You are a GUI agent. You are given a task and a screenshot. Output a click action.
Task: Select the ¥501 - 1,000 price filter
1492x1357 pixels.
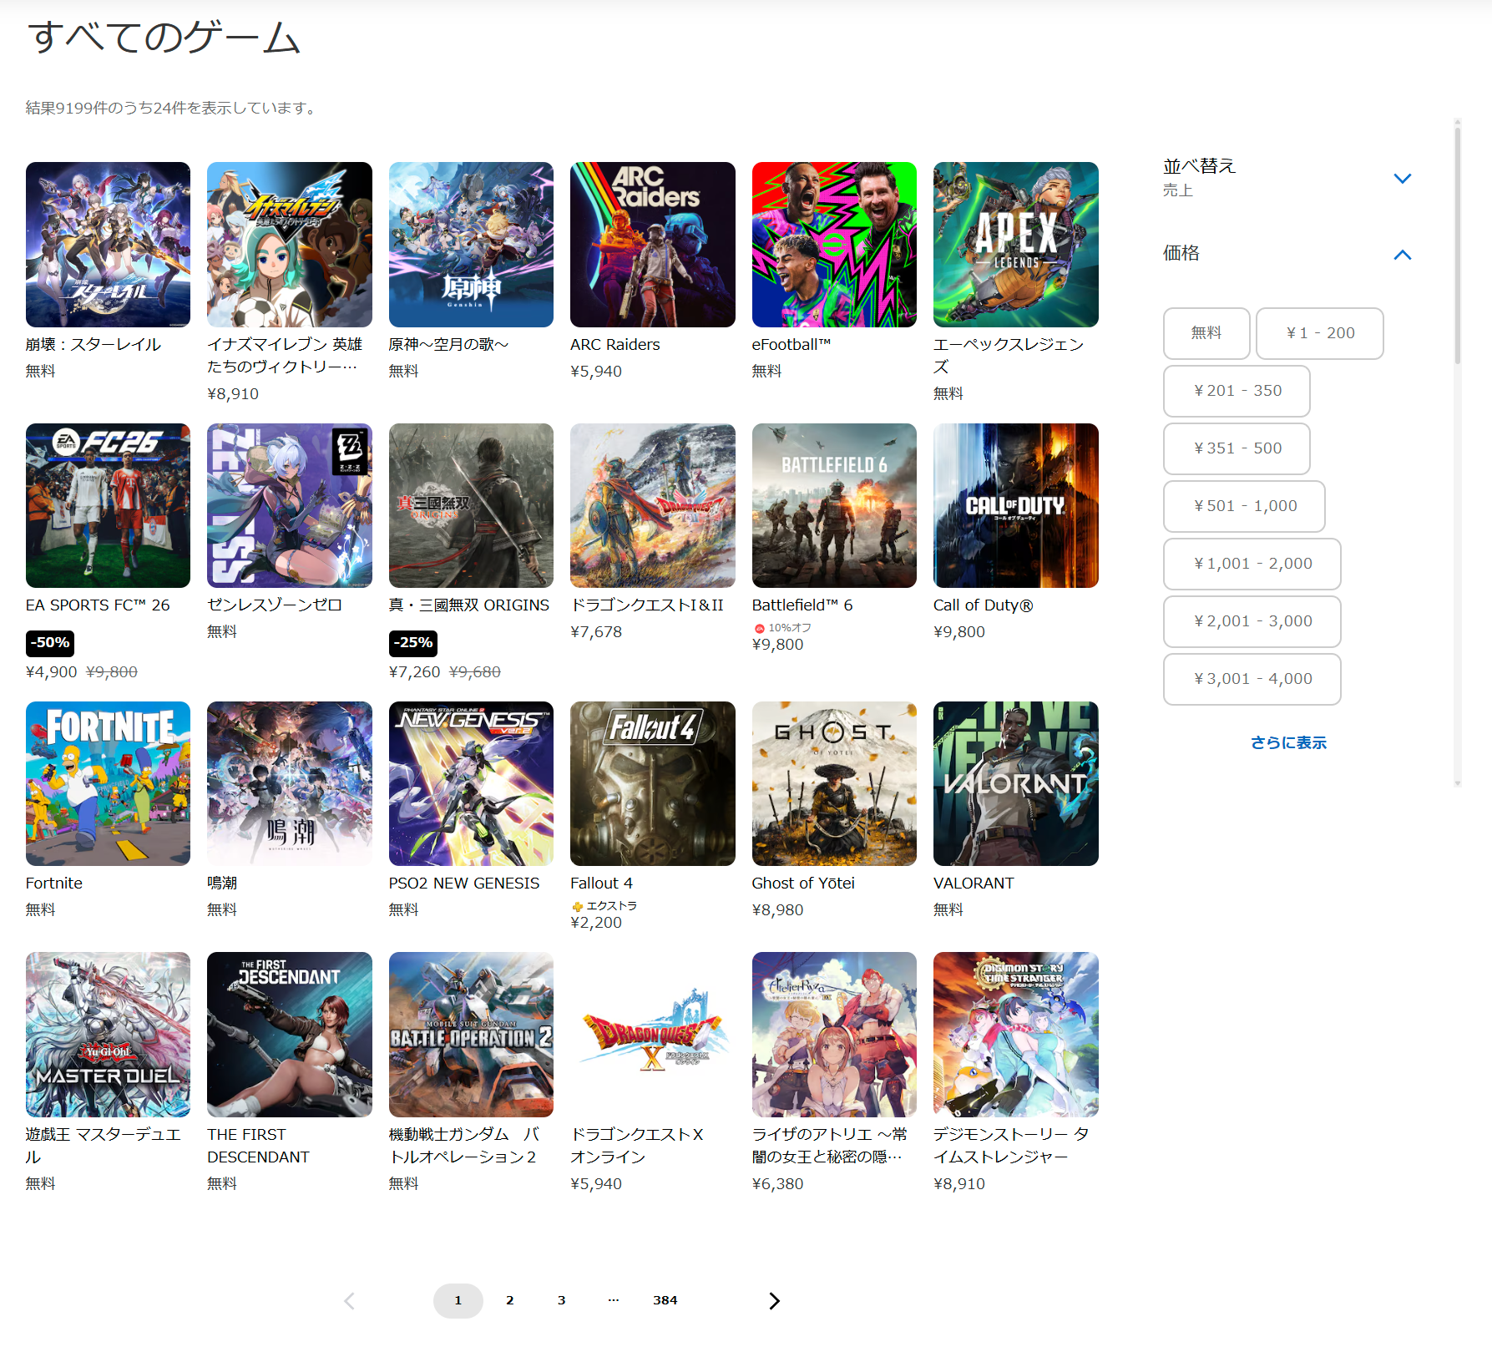click(1244, 506)
